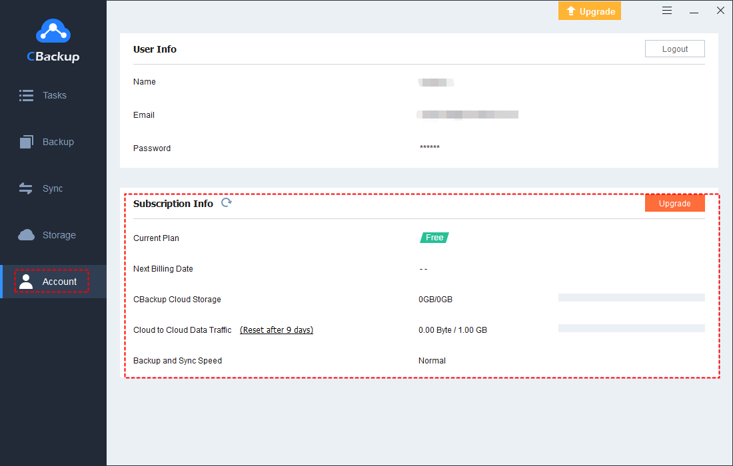Image resolution: width=733 pixels, height=466 pixels.
Task: Go to the Tasks menu label
Action: [55, 95]
